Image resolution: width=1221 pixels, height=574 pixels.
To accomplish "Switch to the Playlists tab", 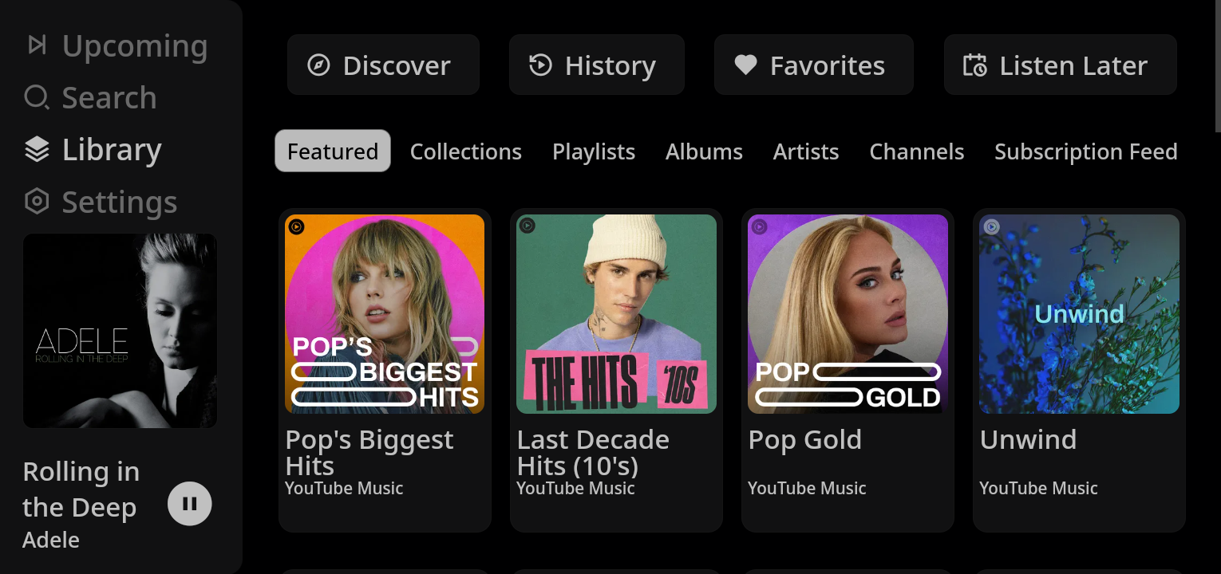I will click(x=593, y=151).
